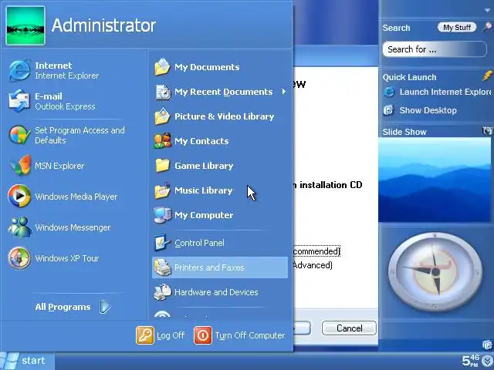Expand All Programs with the green arrow
Screen dimensions: 494x370
pos(105,307)
